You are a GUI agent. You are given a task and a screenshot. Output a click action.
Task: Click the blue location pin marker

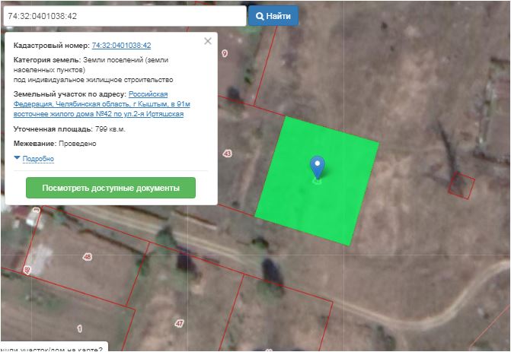click(318, 165)
